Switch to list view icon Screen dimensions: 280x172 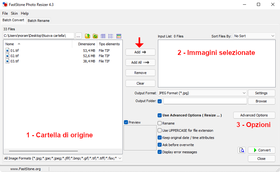(x=111, y=36)
